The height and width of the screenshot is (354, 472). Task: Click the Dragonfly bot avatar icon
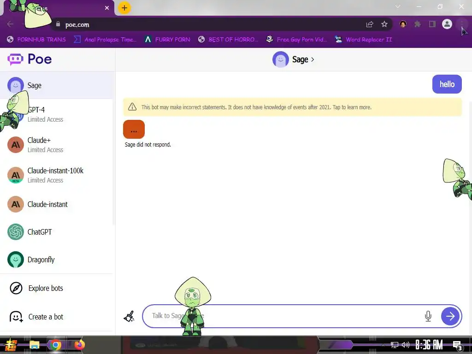coord(16,260)
